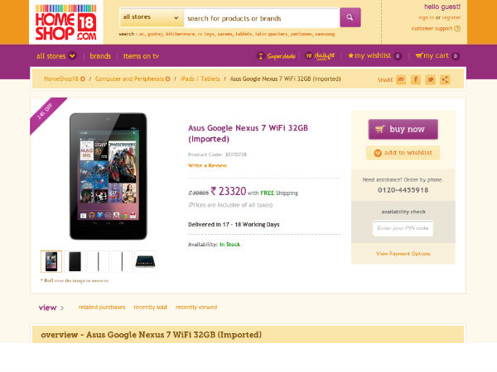Click the generic share icon
The width and height of the screenshot is (497, 372).
tap(445, 79)
